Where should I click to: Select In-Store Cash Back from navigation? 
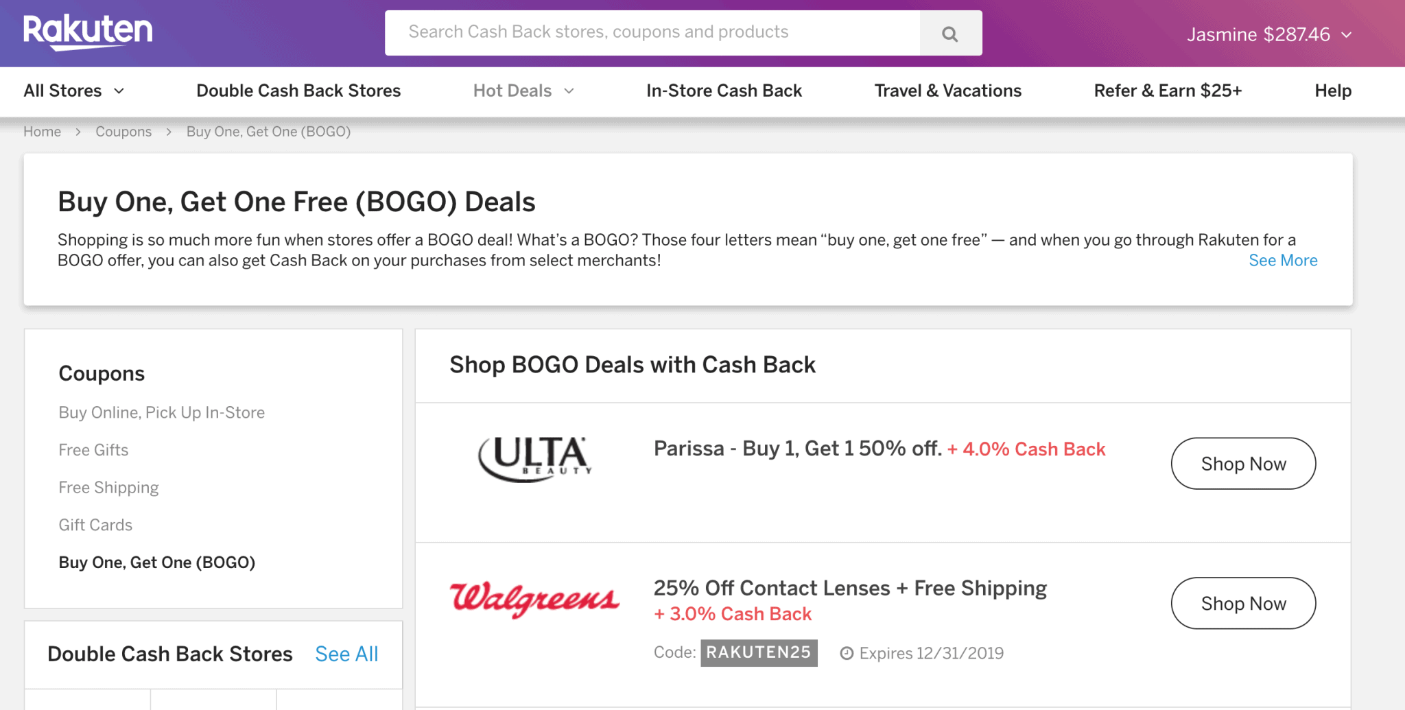(724, 91)
